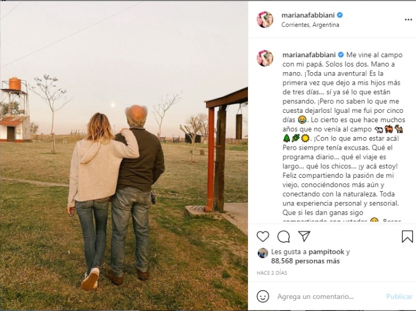Viewport: 416px width, 311px height.
Task: Open marianafabbiani username in the caption
Action: pos(309,55)
